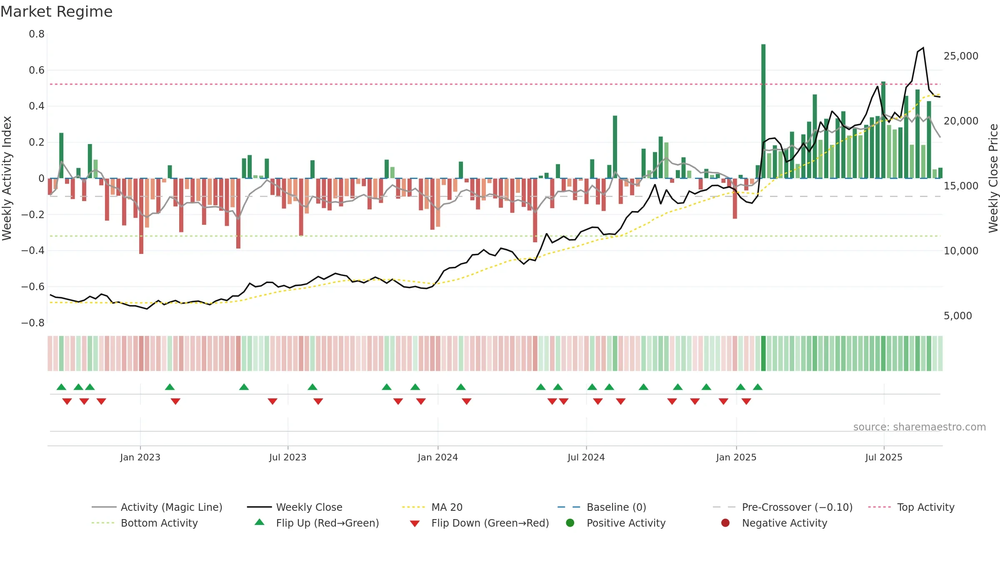Click the Jul 2024 x-axis label

pos(586,457)
